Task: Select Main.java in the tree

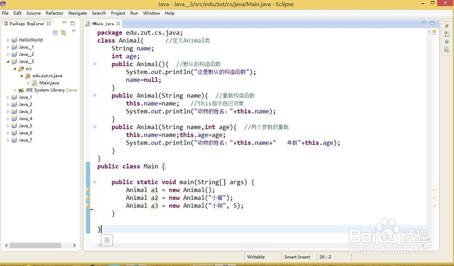Action: pos(49,83)
